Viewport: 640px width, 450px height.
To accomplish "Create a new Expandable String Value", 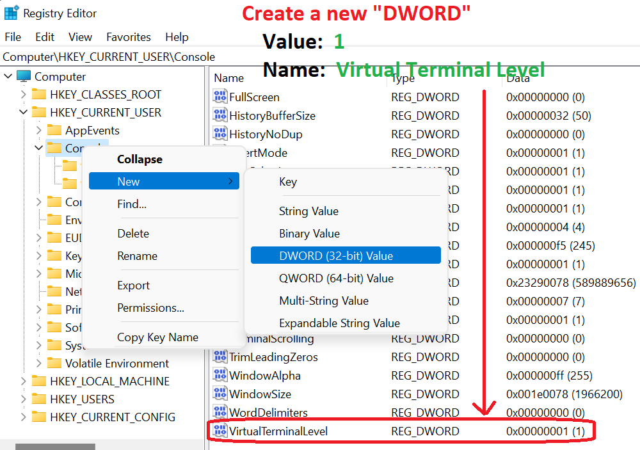I will (346, 323).
